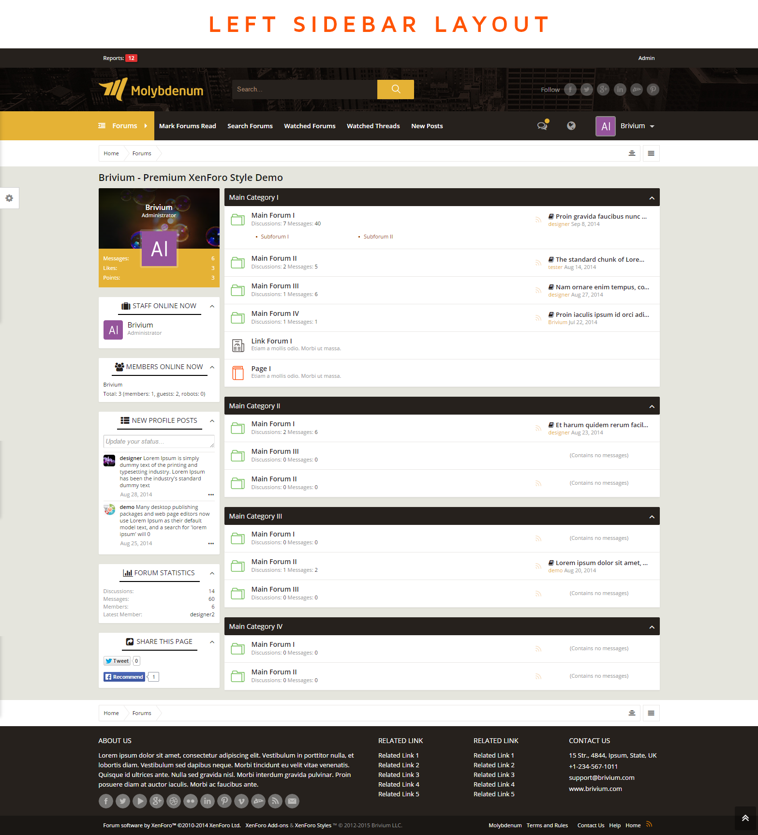Open Link Forum I icon
The image size is (758, 835).
tap(238, 345)
